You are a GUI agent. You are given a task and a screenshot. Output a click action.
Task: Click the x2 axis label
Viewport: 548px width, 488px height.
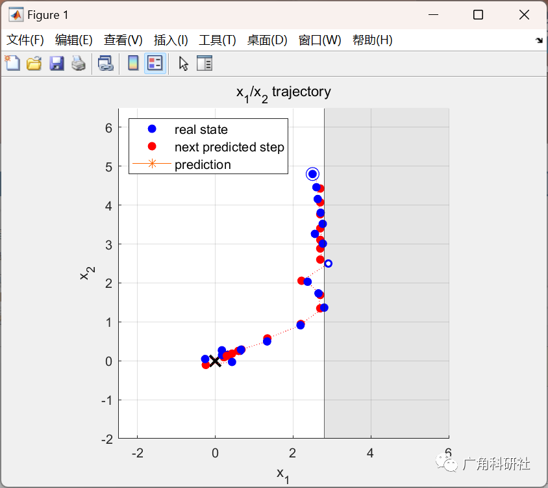coord(87,274)
